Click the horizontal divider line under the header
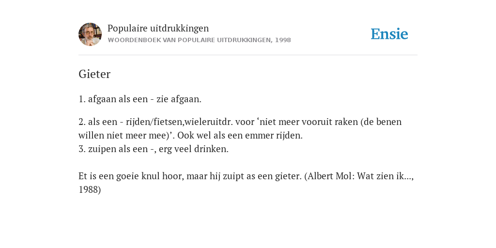The height and width of the screenshot is (248, 496). (x=248, y=55)
